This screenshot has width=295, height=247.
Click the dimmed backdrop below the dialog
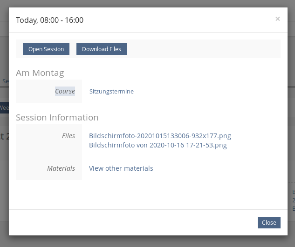(147, 241)
